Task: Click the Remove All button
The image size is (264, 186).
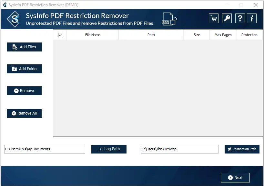Action: 24,113
